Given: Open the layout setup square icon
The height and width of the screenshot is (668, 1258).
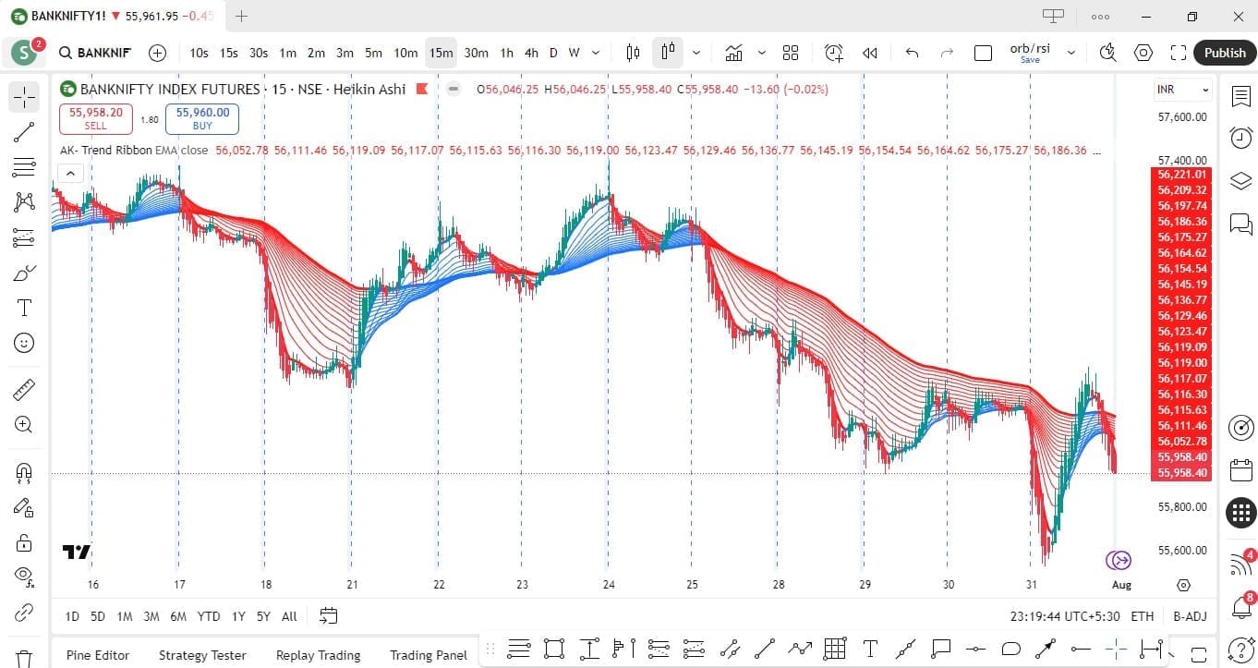Looking at the screenshot, I should [x=983, y=53].
